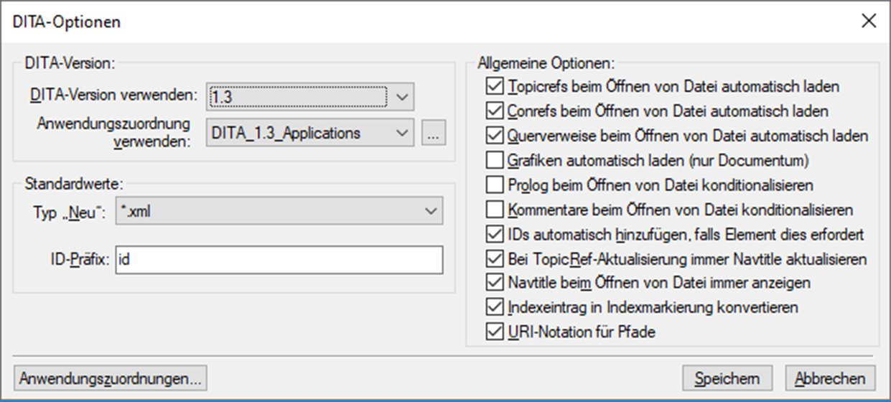Image resolution: width=891 pixels, height=402 pixels.
Task: Open the Typ Neu file type dropdown
Action: click(x=431, y=212)
